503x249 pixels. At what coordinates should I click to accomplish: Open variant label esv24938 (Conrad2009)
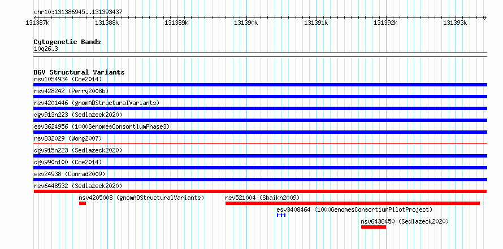click(x=70, y=174)
